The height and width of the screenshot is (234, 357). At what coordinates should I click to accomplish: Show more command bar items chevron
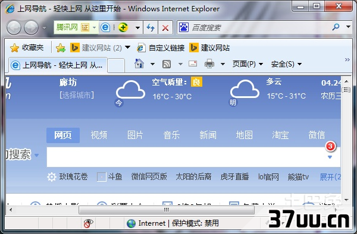point(347,60)
